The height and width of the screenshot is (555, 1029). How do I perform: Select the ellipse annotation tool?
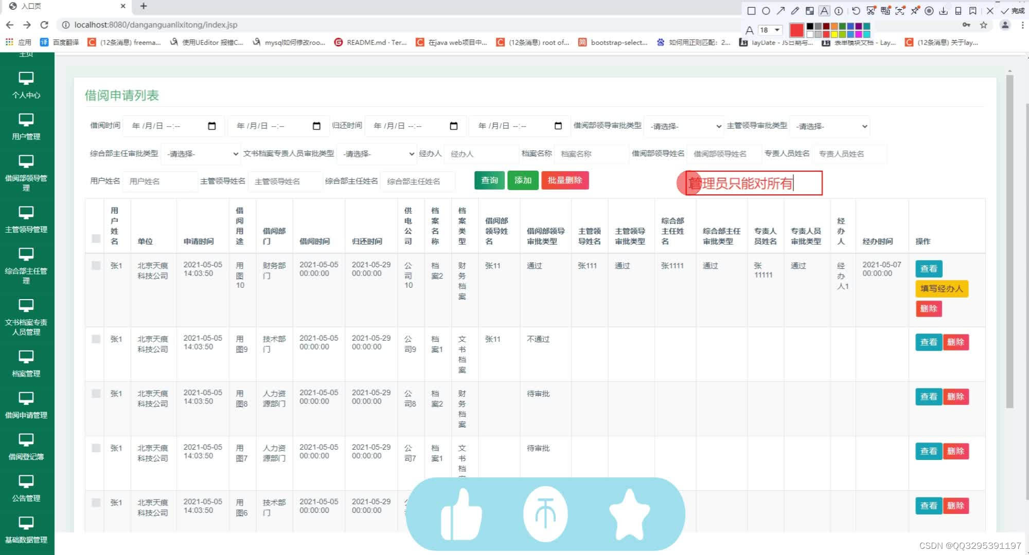pyautogui.click(x=766, y=11)
